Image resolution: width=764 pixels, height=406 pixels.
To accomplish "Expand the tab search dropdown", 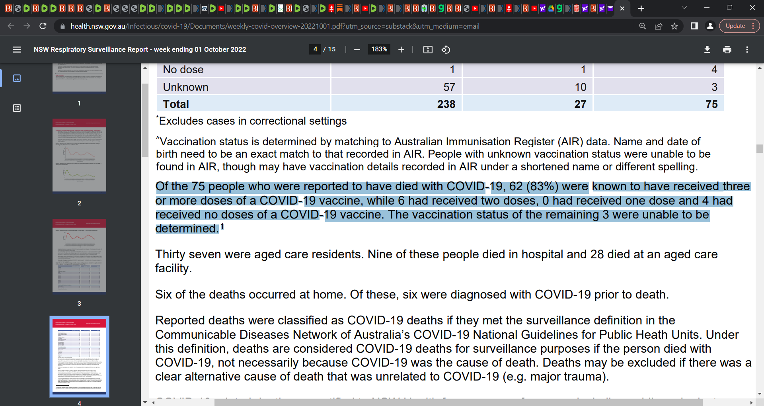I will pyautogui.click(x=684, y=8).
